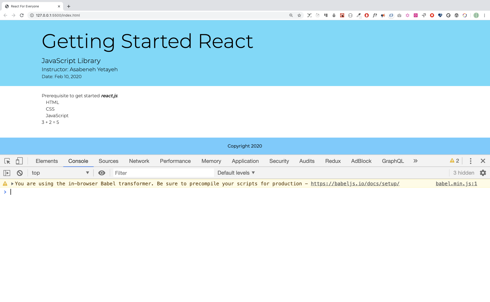Viewport: 490px width, 302px height.
Task: Click the JavaScript Library subtitle
Action: pyautogui.click(x=71, y=61)
